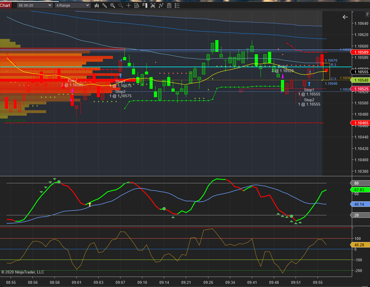
Task: Click the '2 @ 1.10520' entry text
Action: 282,71
